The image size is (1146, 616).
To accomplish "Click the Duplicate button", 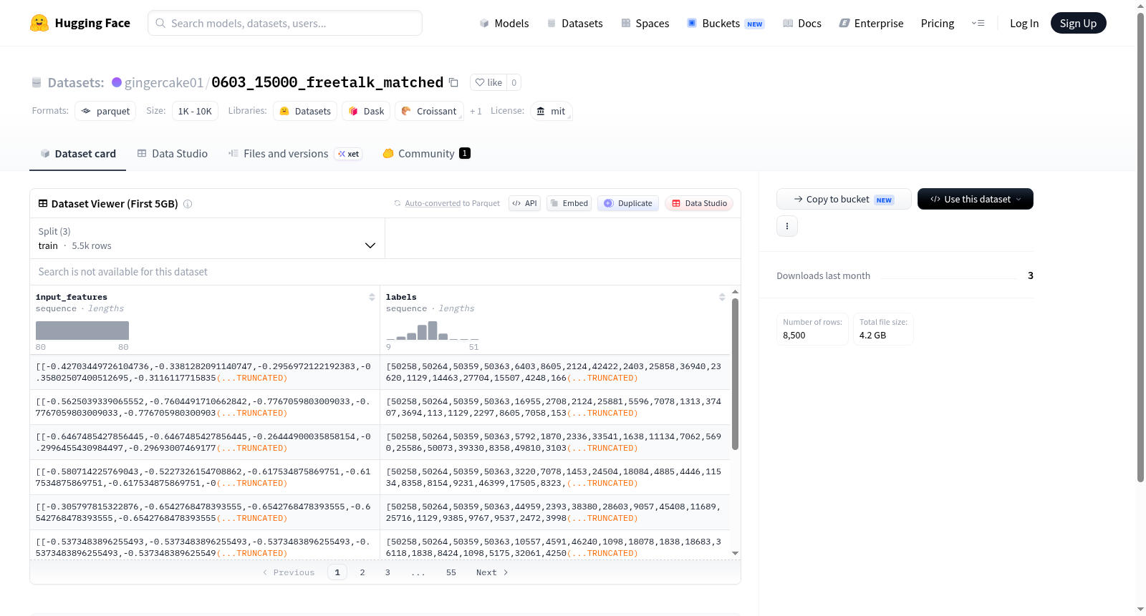I will coord(628,203).
